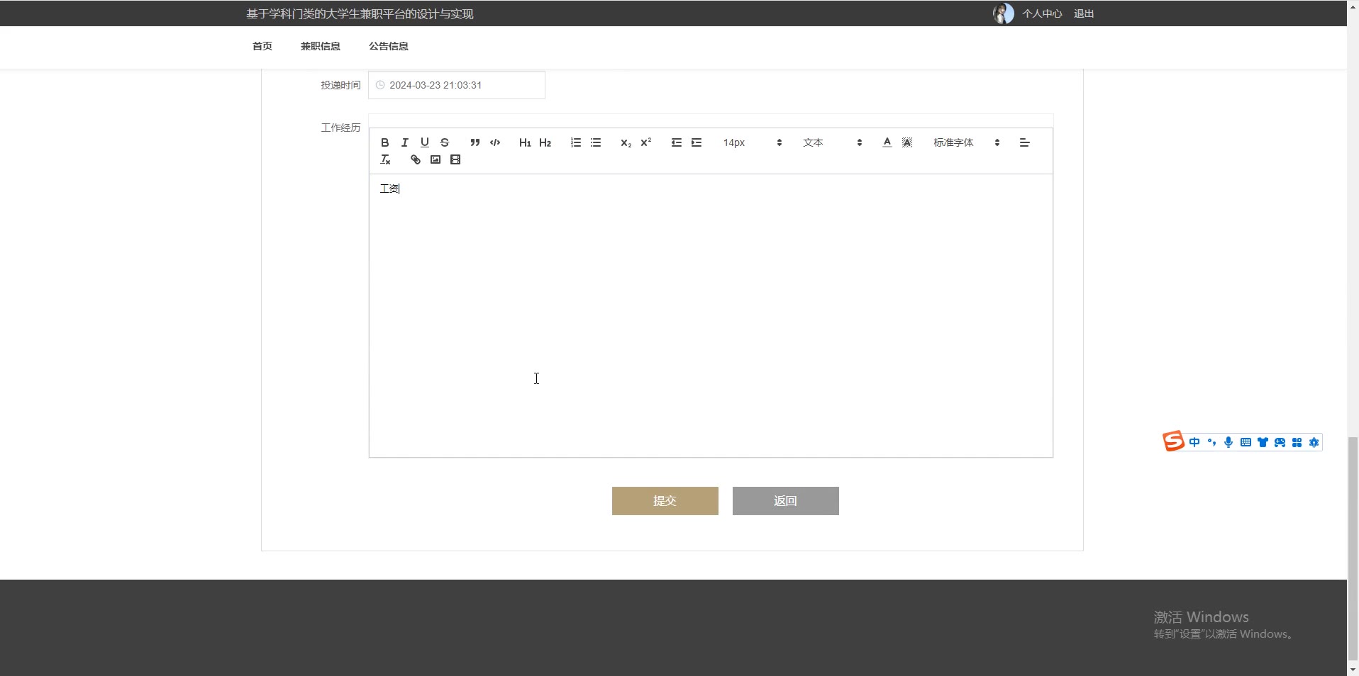This screenshot has height=676, width=1359.
Task: Open the 兼职信息 menu item
Action: coord(321,46)
